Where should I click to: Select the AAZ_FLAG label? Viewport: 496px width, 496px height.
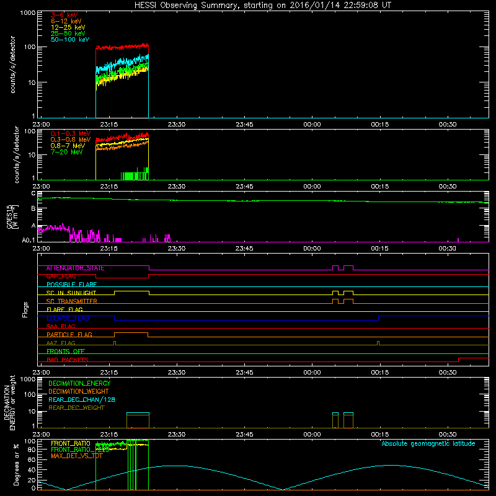(x=61, y=343)
